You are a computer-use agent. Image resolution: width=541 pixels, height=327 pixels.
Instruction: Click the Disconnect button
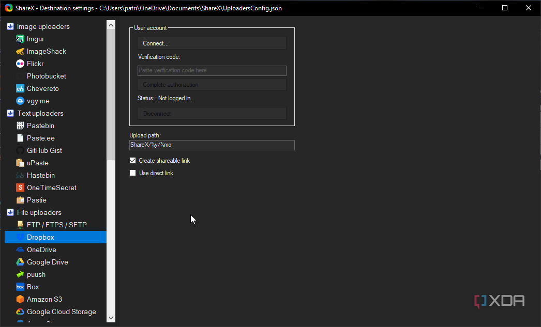coord(212,114)
